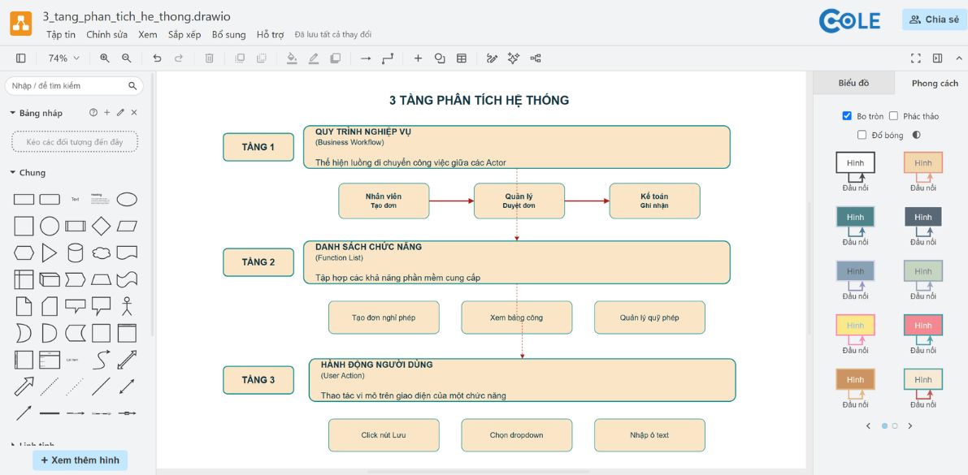The image size is (968, 475).
Task: Click the zoom in magnifier icon
Action: click(x=105, y=58)
